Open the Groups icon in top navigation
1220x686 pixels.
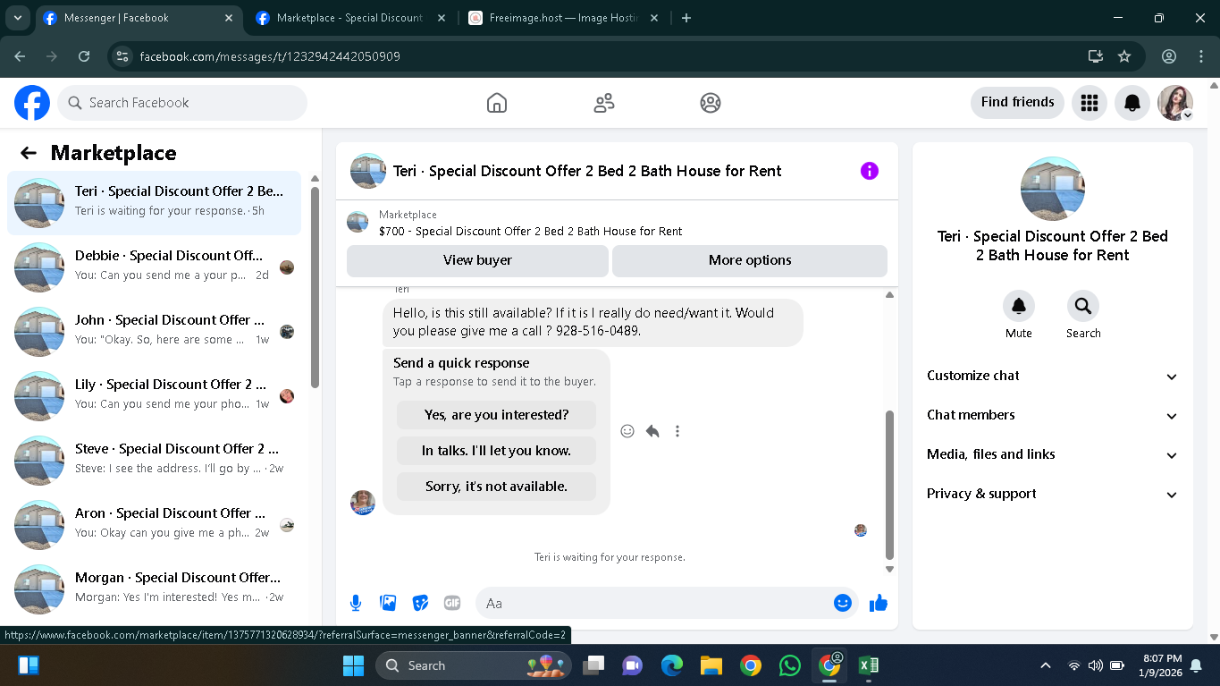click(x=711, y=103)
